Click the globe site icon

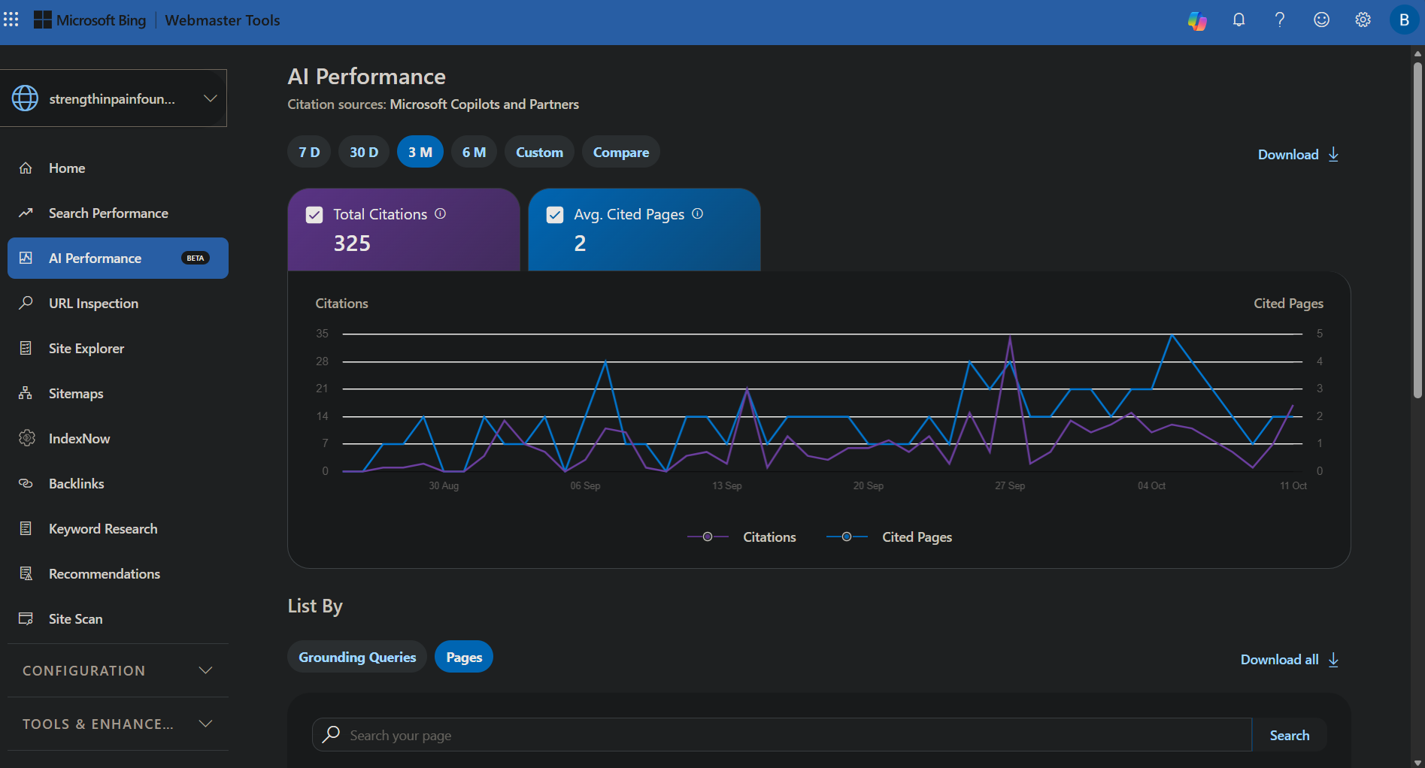pyautogui.click(x=25, y=98)
